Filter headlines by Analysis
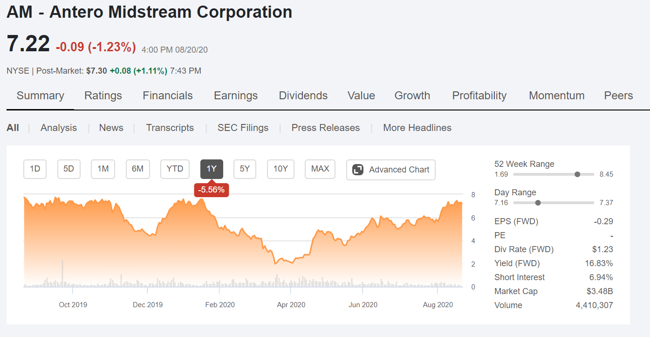The height and width of the screenshot is (337, 650). click(59, 128)
